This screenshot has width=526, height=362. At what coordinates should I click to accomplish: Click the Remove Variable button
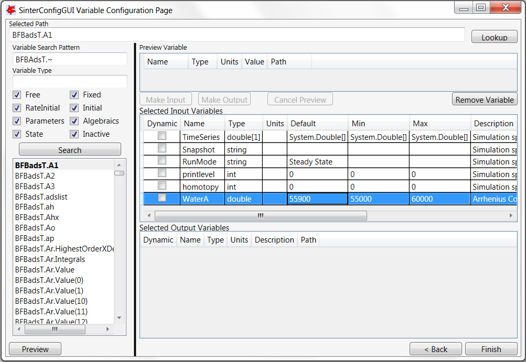[485, 100]
